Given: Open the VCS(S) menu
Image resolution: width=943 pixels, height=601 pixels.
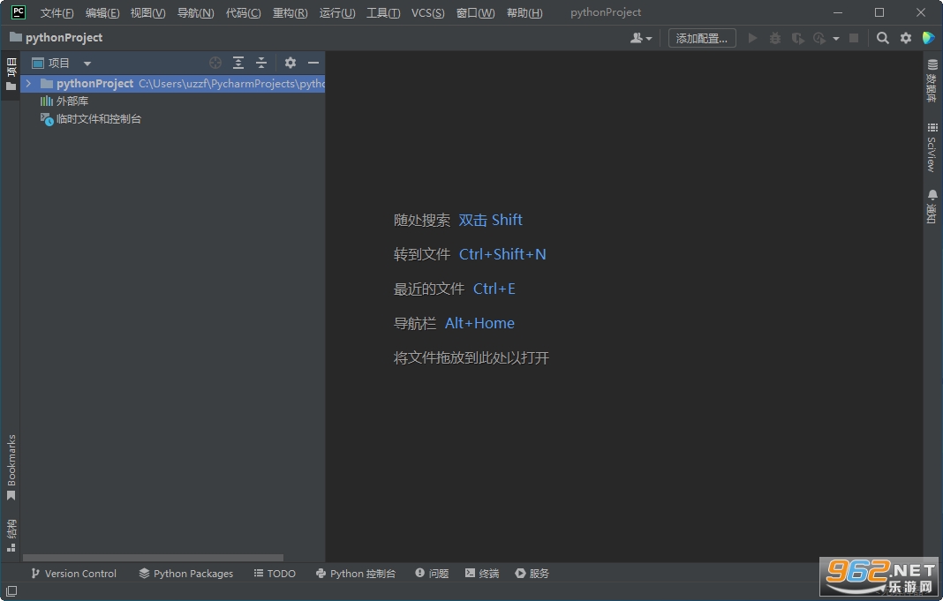Looking at the screenshot, I should click(x=427, y=12).
